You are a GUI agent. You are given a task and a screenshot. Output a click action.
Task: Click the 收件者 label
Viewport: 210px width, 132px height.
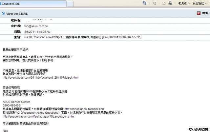point(16,20)
